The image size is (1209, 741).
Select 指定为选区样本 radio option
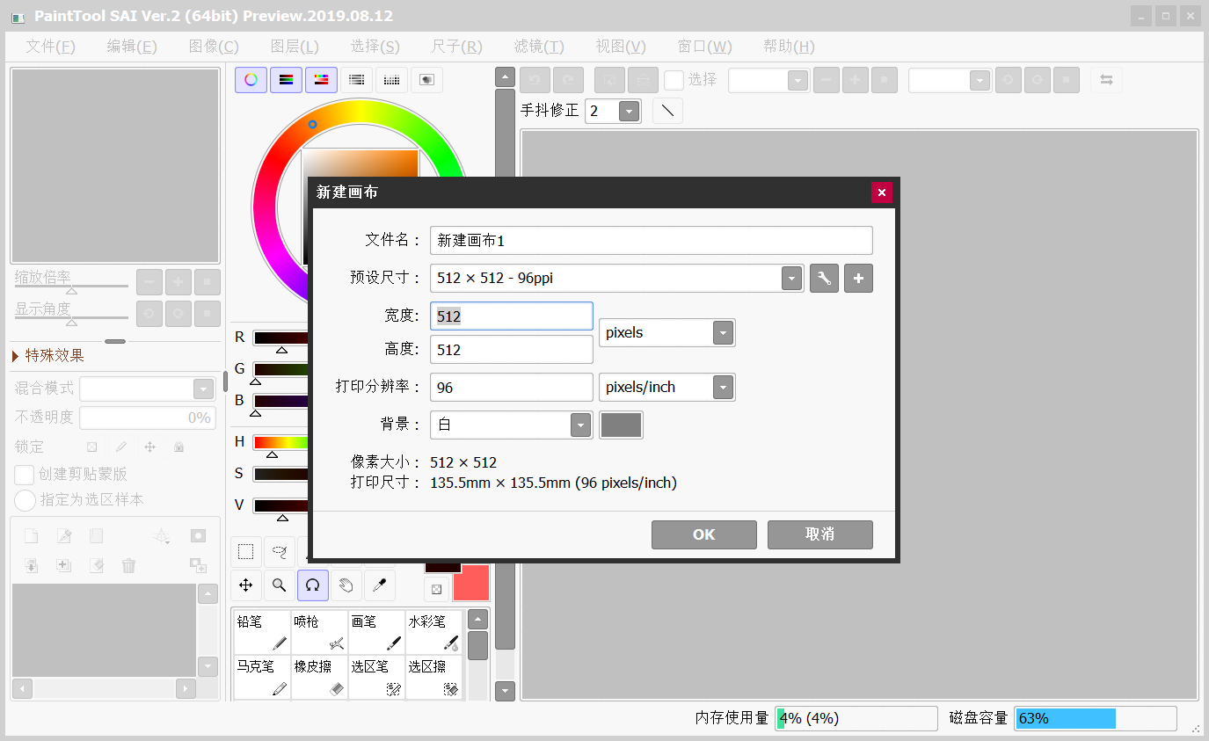(25, 500)
